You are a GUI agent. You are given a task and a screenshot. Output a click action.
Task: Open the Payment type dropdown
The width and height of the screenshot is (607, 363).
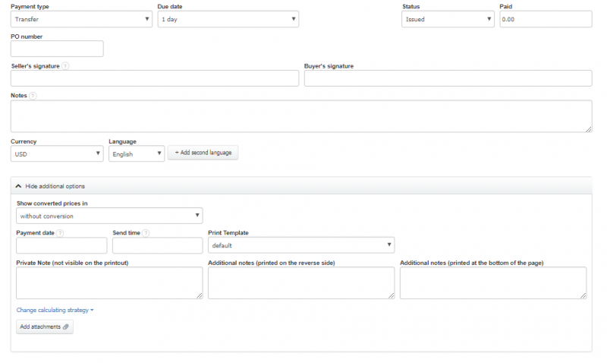81,19
